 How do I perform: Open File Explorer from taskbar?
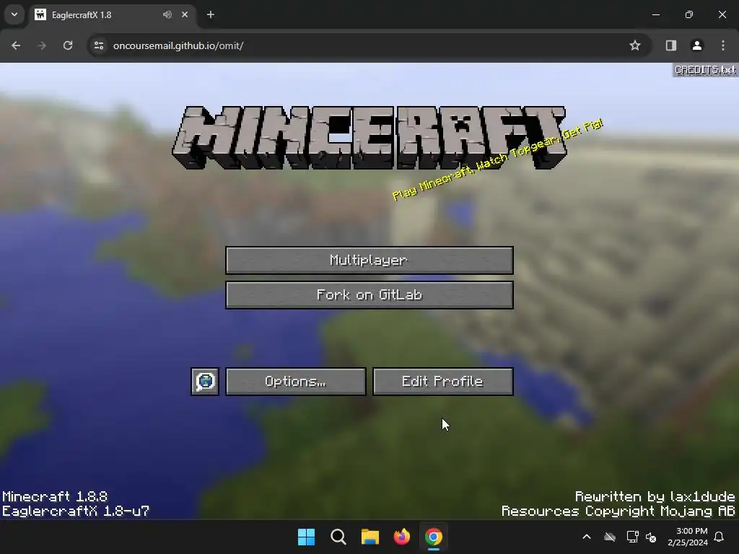click(370, 537)
